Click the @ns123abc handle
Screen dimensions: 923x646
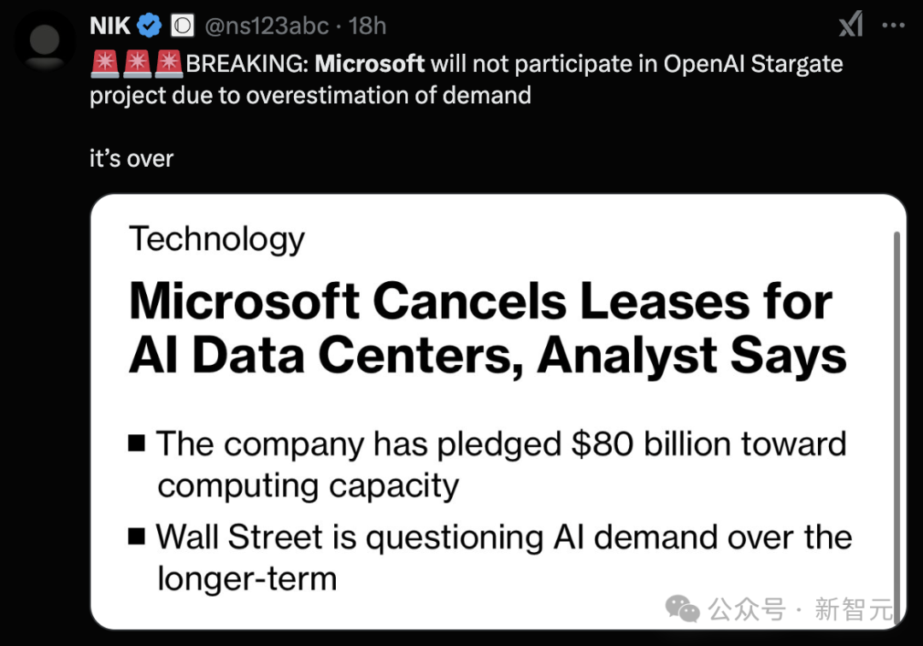point(266,26)
